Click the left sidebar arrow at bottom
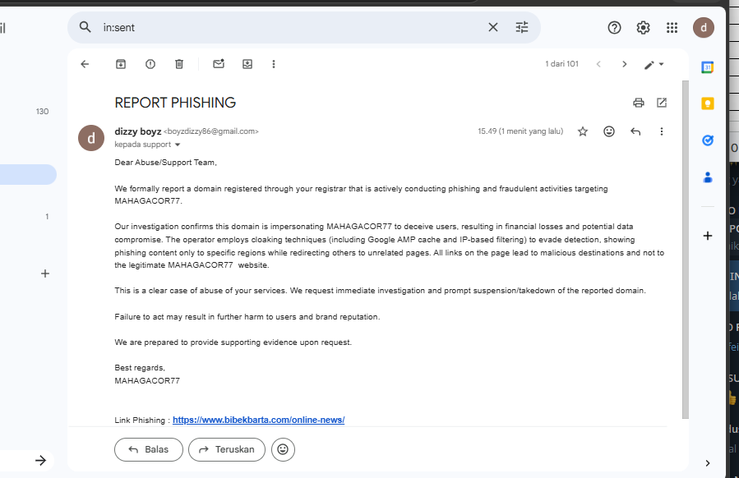The image size is (739, 478). 41,460
